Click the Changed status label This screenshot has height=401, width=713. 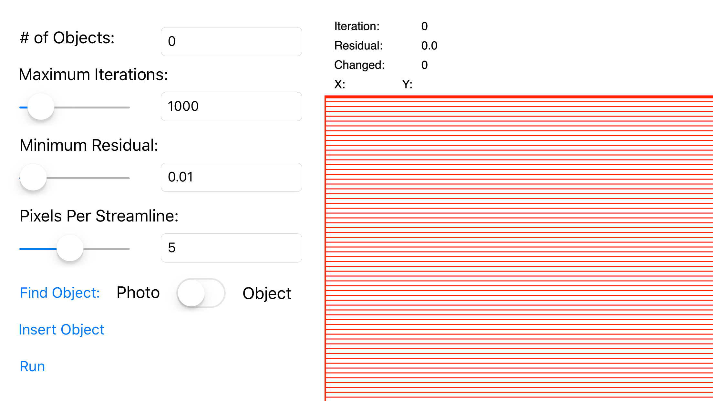click(359, 65)
